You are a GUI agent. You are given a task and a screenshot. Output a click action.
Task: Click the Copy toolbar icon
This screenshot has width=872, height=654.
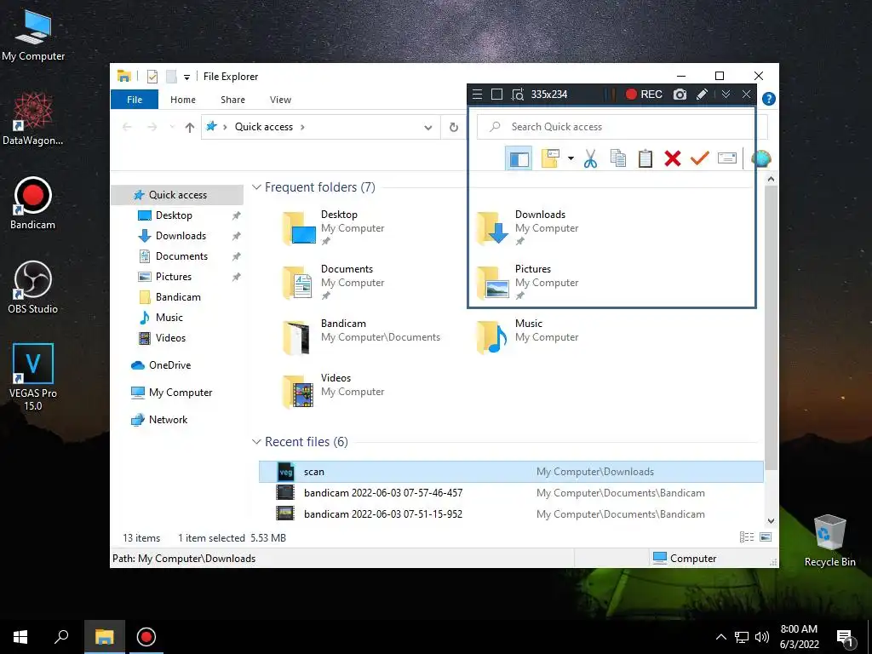coord(618,159)
